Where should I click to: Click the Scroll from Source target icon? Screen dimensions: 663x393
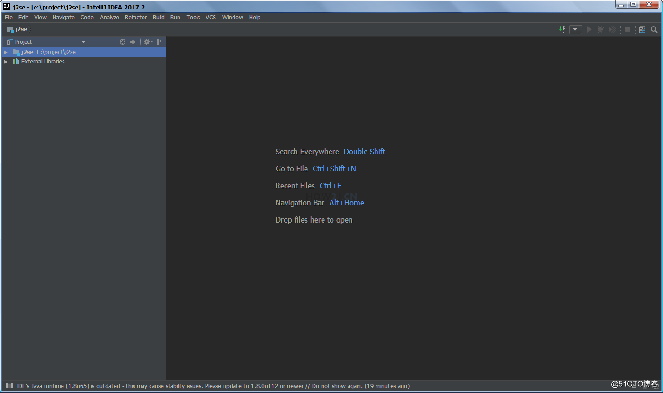point(123,42)
